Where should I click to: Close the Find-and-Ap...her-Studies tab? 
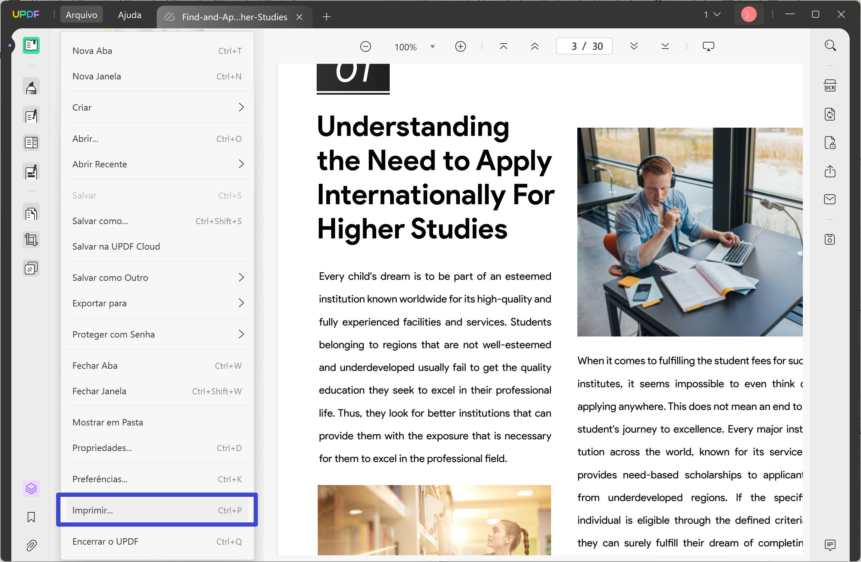coord(299,17)
